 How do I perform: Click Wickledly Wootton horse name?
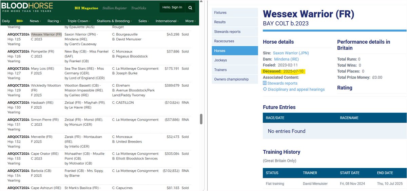pyautogui.click(x=46, y=88)
